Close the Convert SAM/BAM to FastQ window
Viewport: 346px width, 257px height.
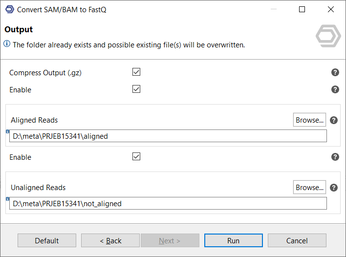pos(330,9)
